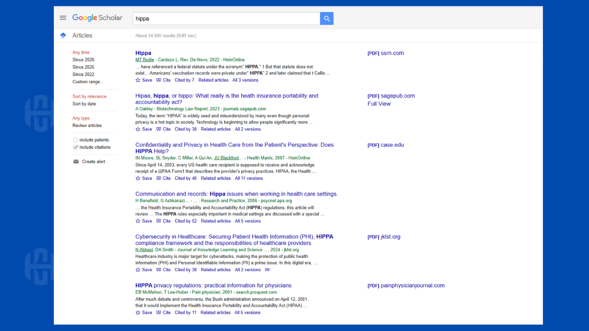Expand All 3 versions of the Hippa article
This screenshot has height=331, width=589.
point(245,80)
